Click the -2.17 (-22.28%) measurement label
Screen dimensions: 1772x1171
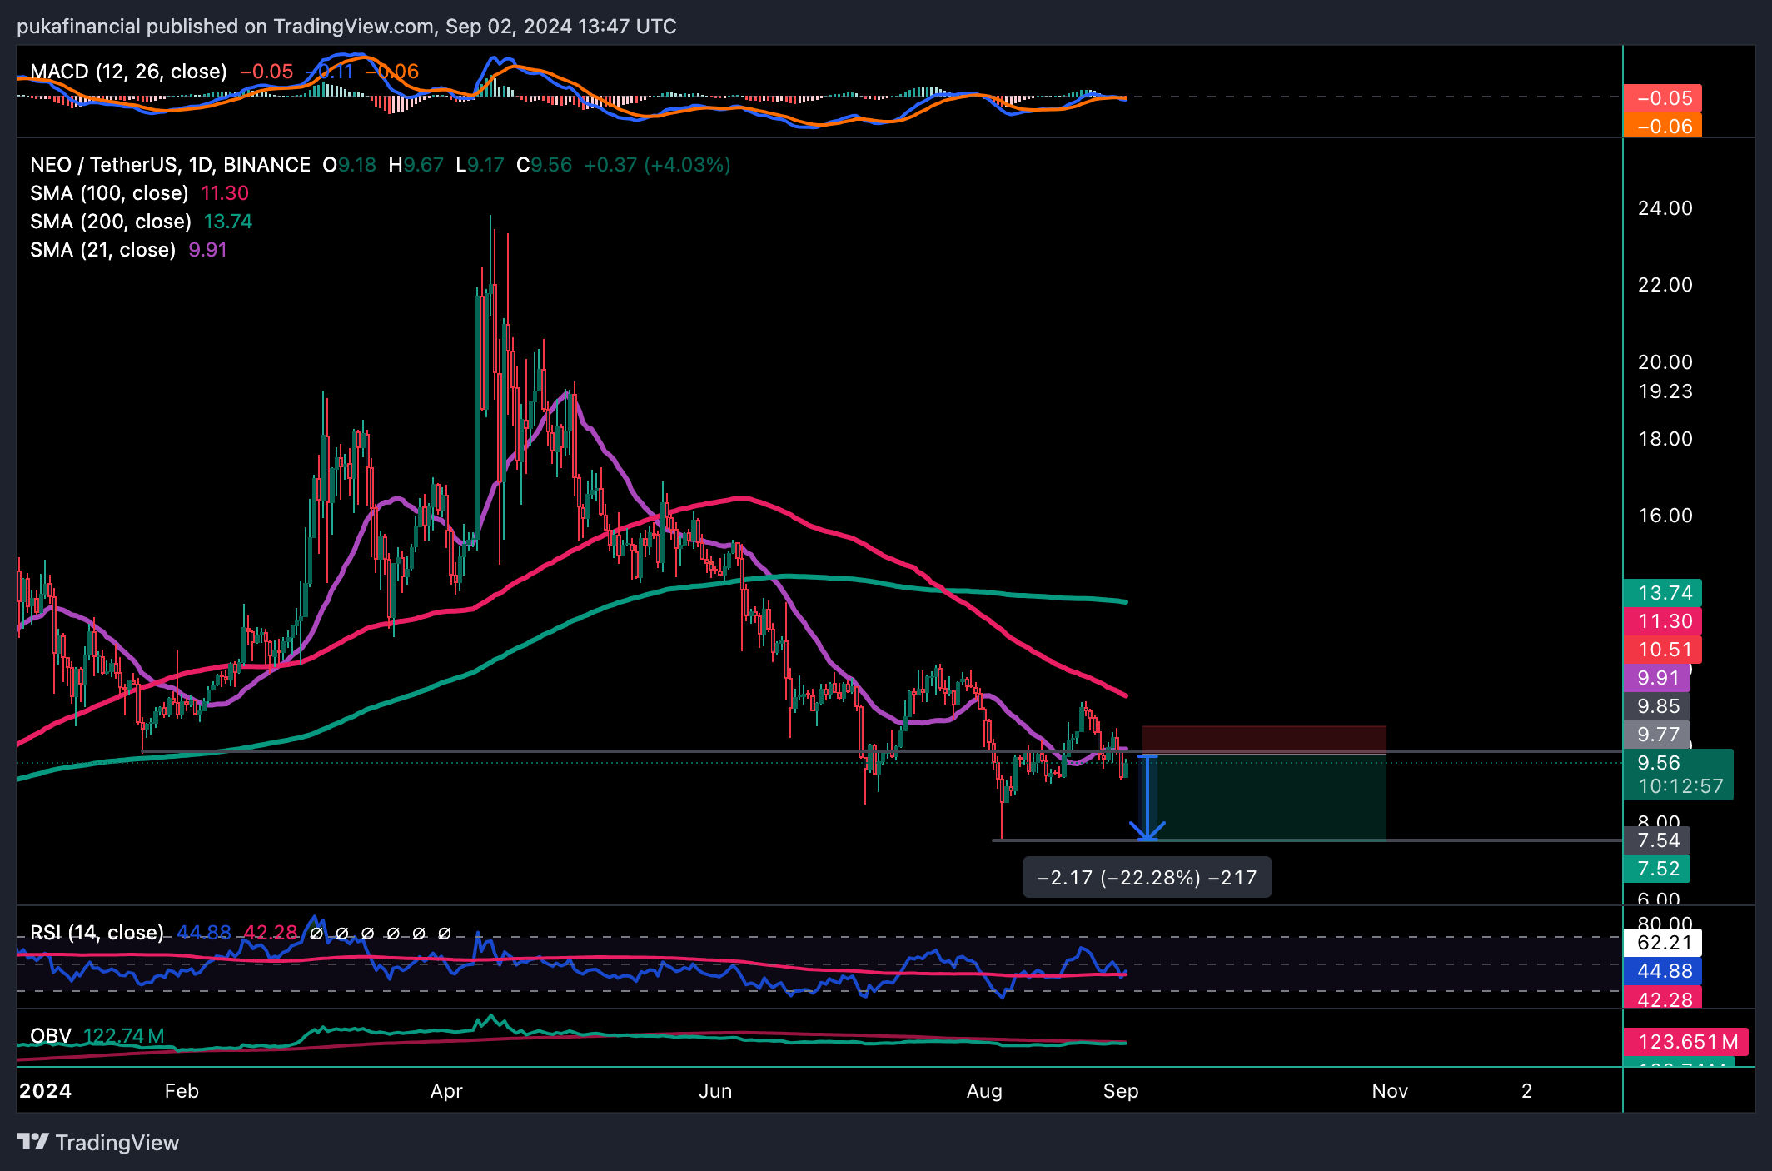(1147, 878)
